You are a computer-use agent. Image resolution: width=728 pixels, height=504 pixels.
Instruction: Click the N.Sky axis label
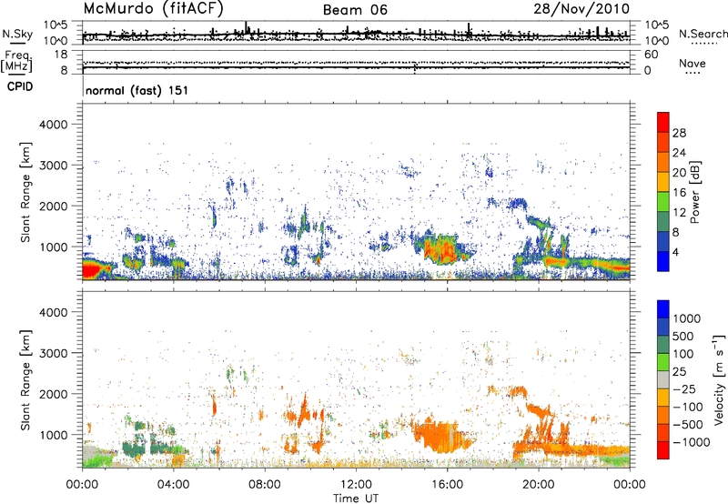pyautogui.click(x=17, y=35)
